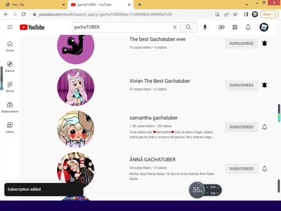The height and width of the screenshot is (211, 281).
Task: Toggle notification bell for Vivian The Best Gachatuber
Action: point(265,85)
